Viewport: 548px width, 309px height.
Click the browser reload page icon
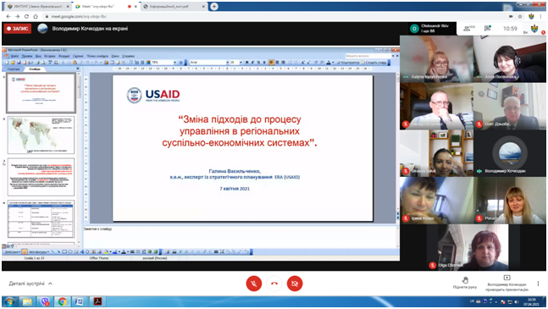(x=26, y=16)
